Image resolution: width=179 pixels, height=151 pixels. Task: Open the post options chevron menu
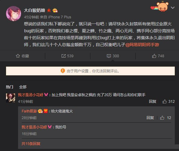172,8
